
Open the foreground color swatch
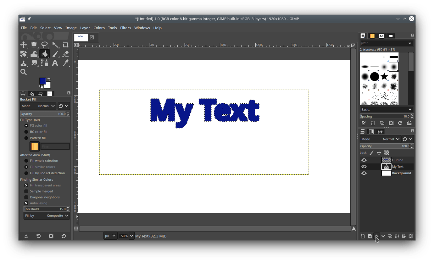click(42, 81)
